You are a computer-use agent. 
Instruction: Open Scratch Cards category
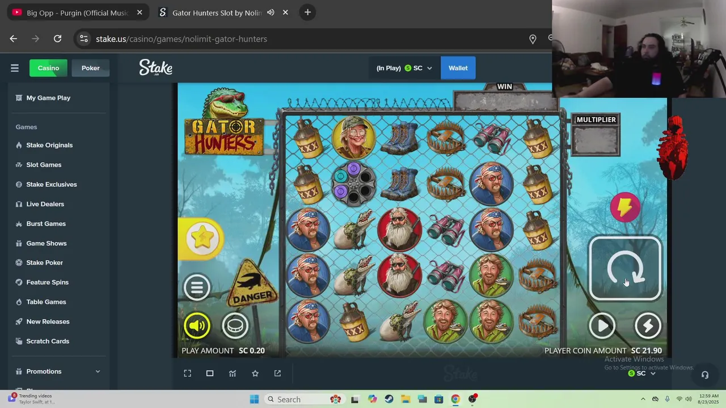coord(42,341)
